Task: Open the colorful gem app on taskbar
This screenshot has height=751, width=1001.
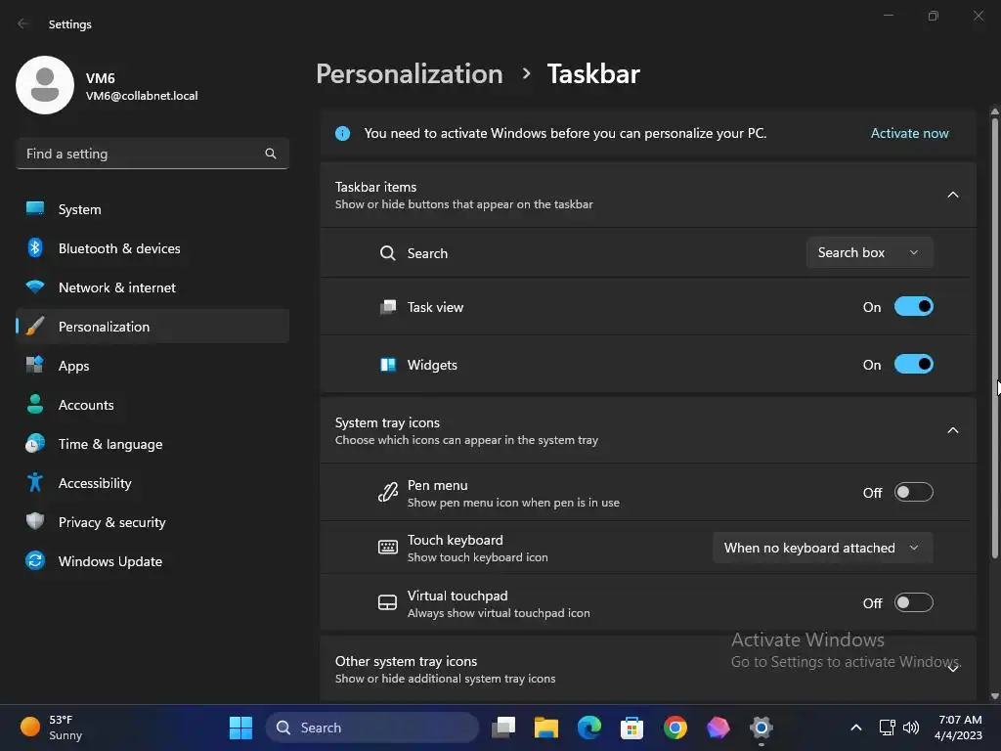Action: tap(718, 728)
